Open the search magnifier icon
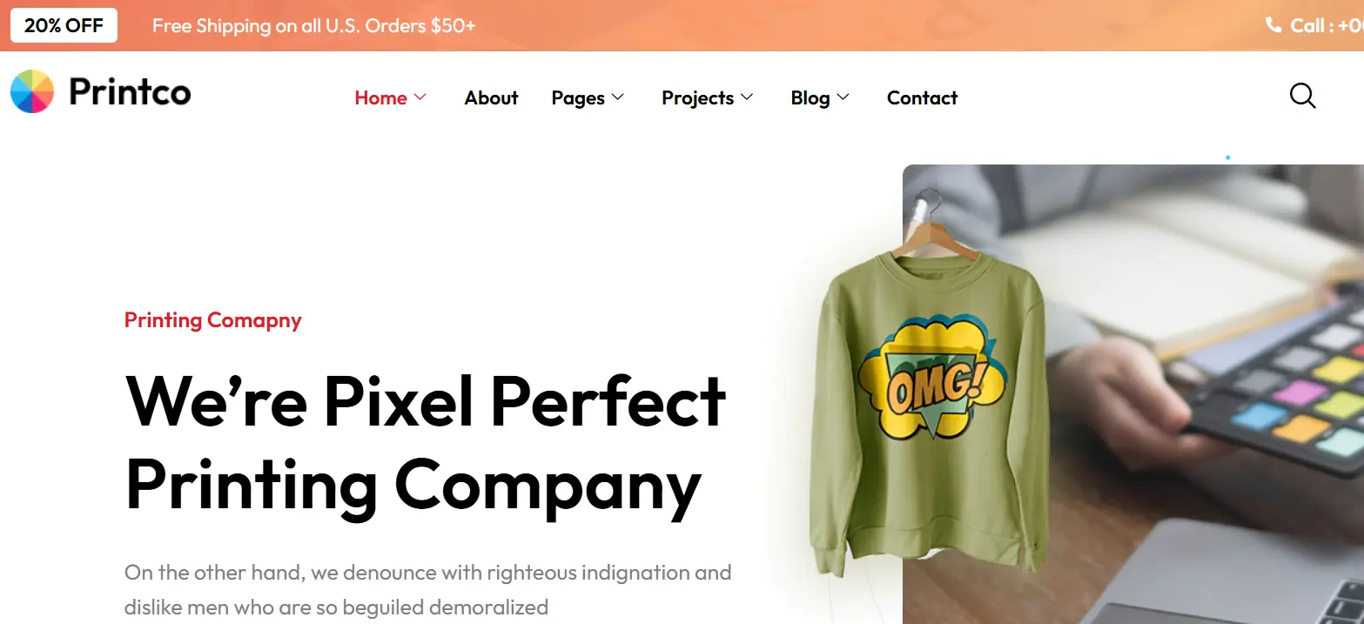This screenshot has width=1364, height=624. tap(1302, 96)
